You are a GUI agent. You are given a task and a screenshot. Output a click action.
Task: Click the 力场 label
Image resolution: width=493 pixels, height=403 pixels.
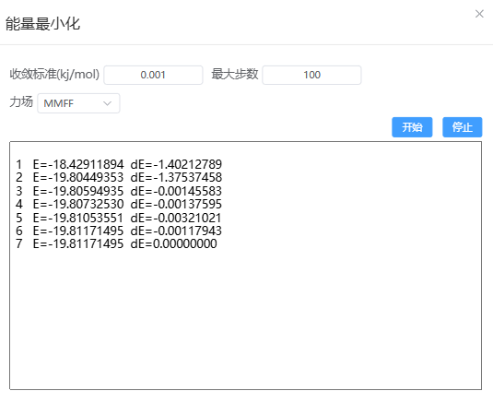pyautogui.click(x=21, y=102)
